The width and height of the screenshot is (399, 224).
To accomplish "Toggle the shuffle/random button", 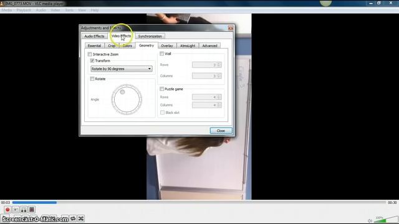I will (x=81, y=218).
